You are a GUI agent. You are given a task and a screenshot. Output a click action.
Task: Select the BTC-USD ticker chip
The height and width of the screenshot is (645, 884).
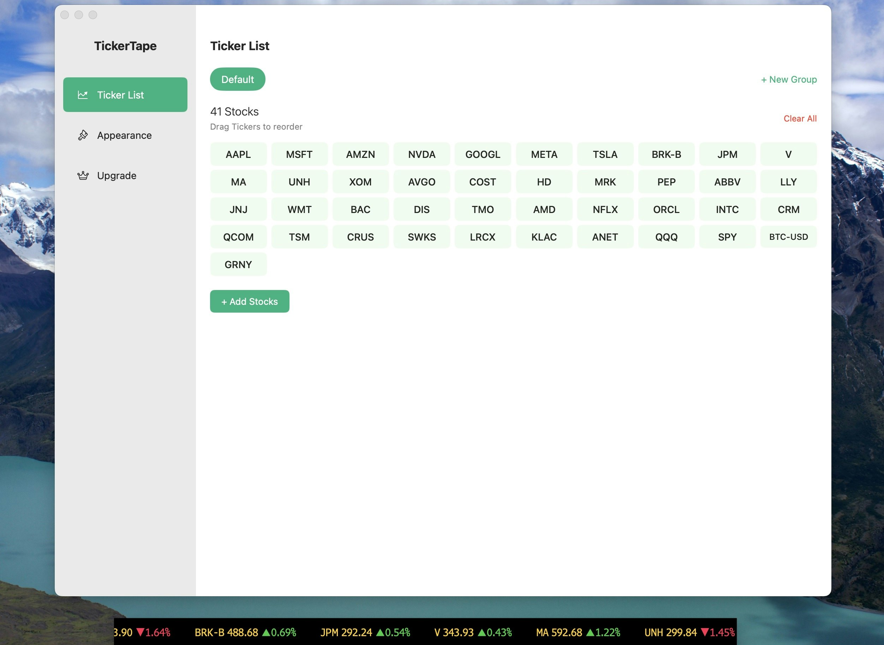coord(788,237)
